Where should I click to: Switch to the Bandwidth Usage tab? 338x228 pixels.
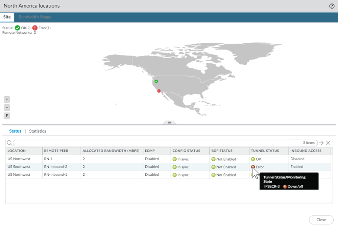click(35, 17)
